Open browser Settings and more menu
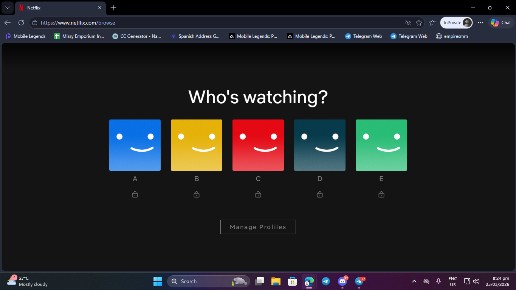Screen dimensions: 516x290 pyautogui.click(x=480, y=23)
